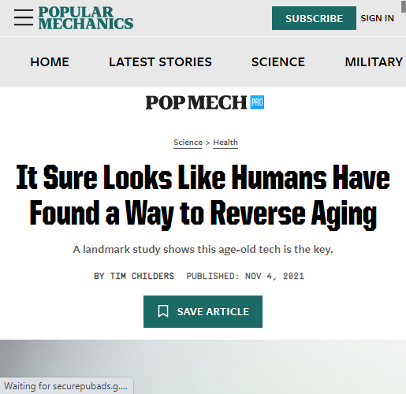Click the hero image below the article header
This screenshot has height=394, width=406.
(x=203, y=366)
